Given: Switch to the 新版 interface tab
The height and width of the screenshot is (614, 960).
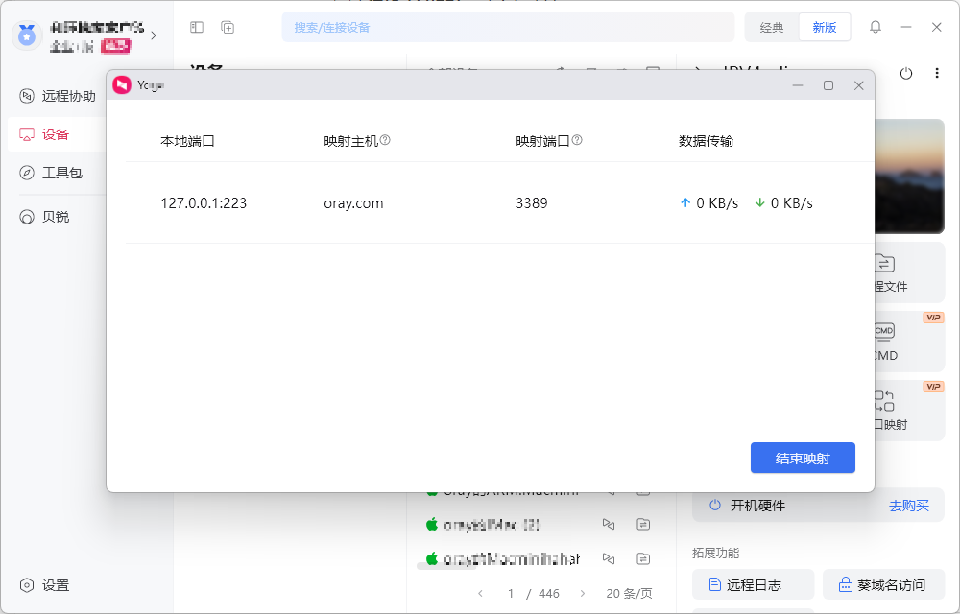Looking at the screenshot, I should pyautogui.click(x=824, y=27).
